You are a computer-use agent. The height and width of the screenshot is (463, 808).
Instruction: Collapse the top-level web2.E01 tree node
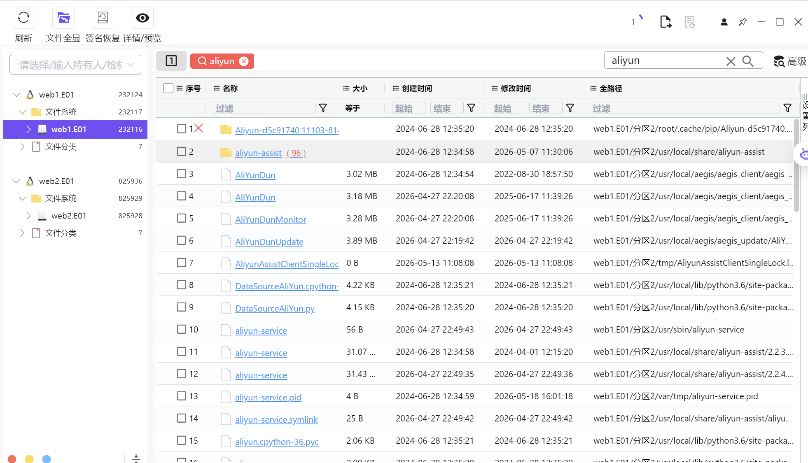(16, 181)
